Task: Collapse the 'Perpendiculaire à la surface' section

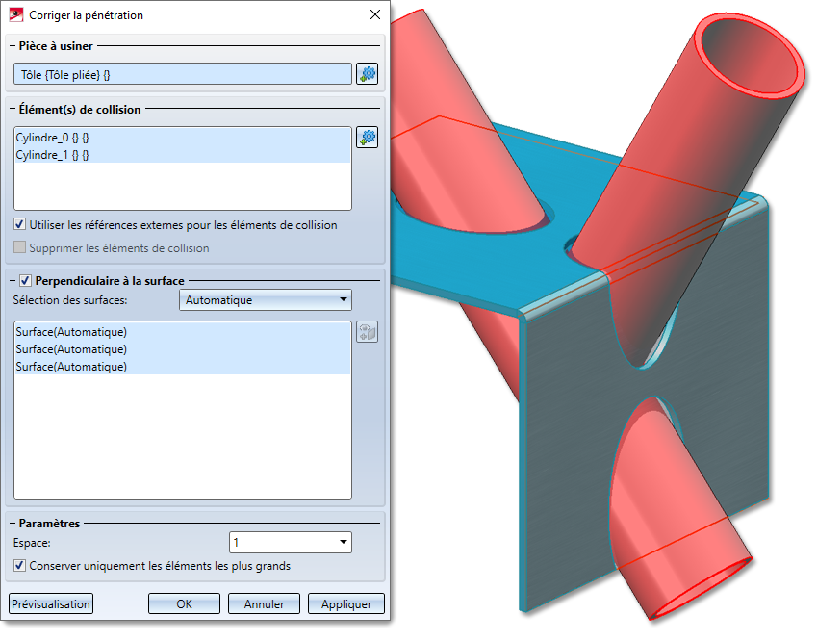Action: (x=12, y=281)
